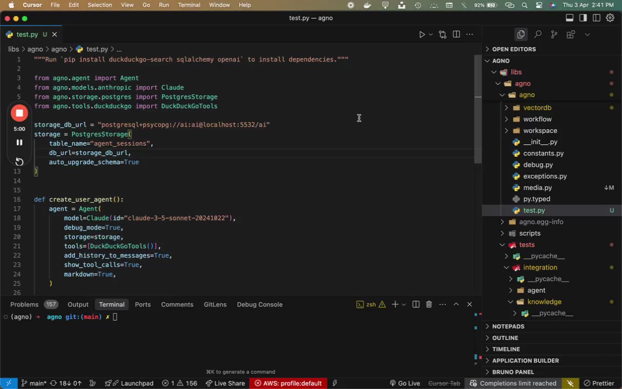This screenshot has width=622, height=389.
Task: Stop the screen recording
Action: (19, 113)
